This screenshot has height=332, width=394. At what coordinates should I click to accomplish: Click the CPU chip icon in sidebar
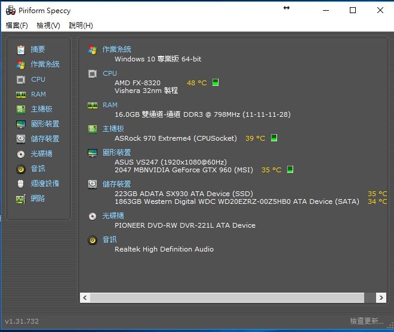click(x=21, y=80)
